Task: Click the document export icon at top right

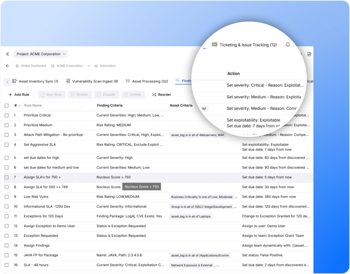Action: point(309,54)
